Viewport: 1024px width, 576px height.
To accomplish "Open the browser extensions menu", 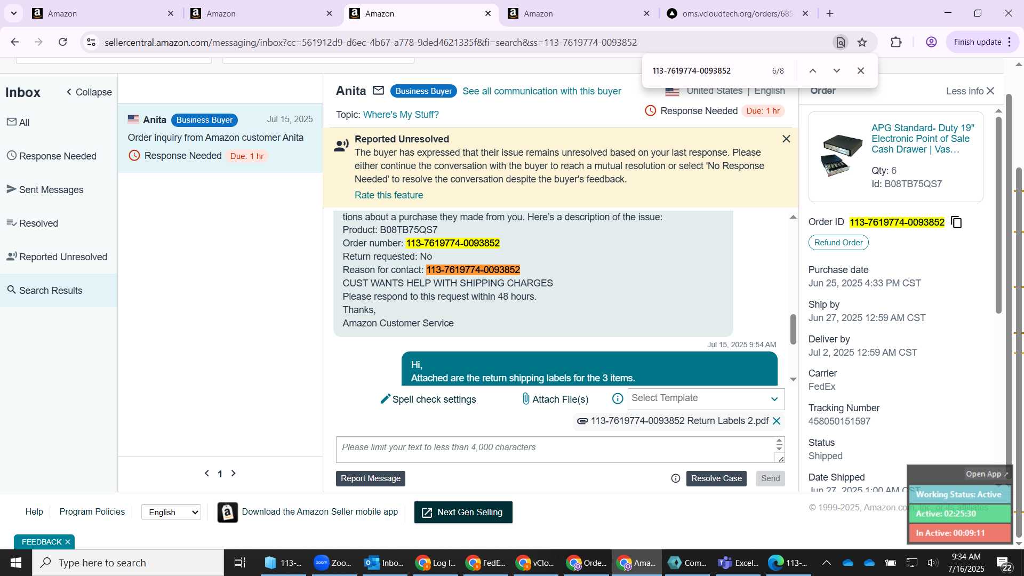I will point(897,42).
